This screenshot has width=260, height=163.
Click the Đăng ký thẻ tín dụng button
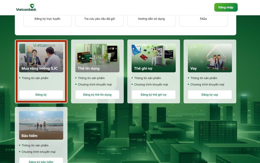pyautogui.click(x=97, y=94)
